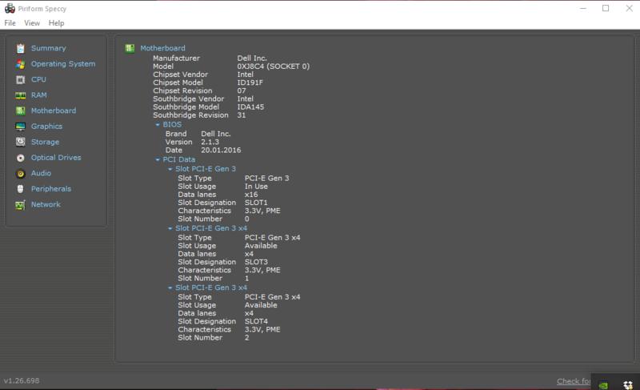Open the CPU section
Image resolution: width=640 pixels, height=390 pixels.
pos(38,79)
